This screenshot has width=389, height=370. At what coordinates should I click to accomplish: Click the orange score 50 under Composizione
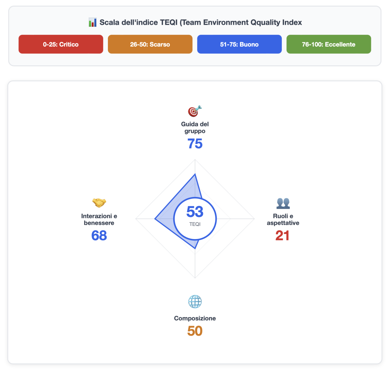point(195,331)
